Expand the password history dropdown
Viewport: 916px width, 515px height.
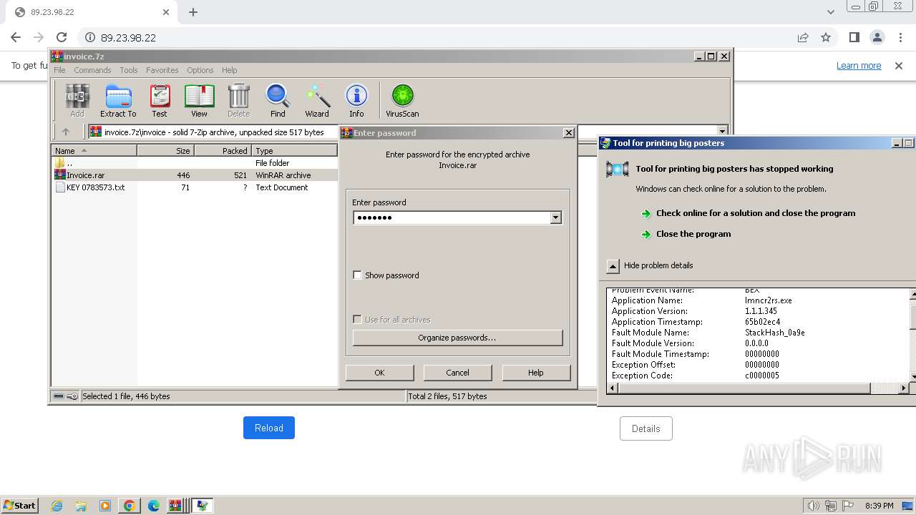555,217
